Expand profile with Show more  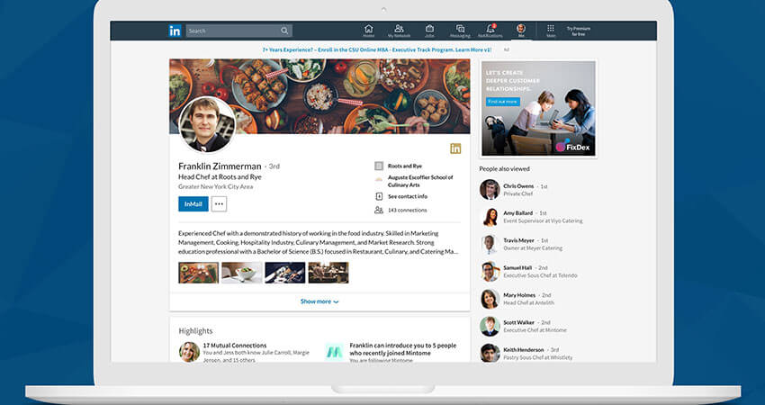(319, 301)
